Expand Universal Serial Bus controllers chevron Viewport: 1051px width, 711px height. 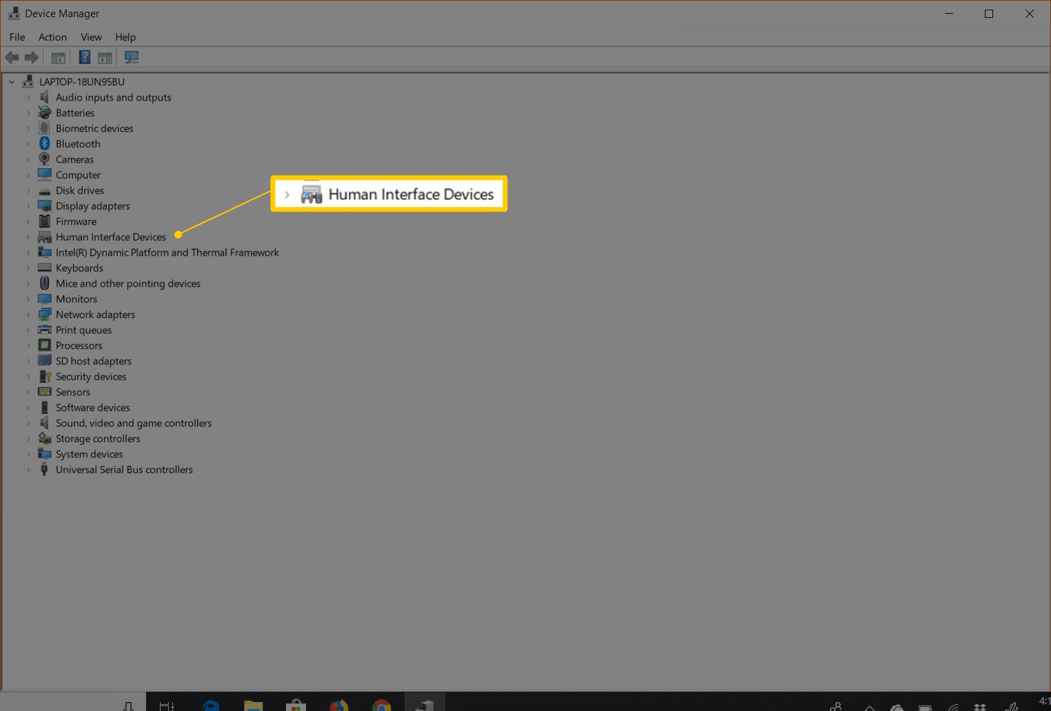(x=28, y=469)
